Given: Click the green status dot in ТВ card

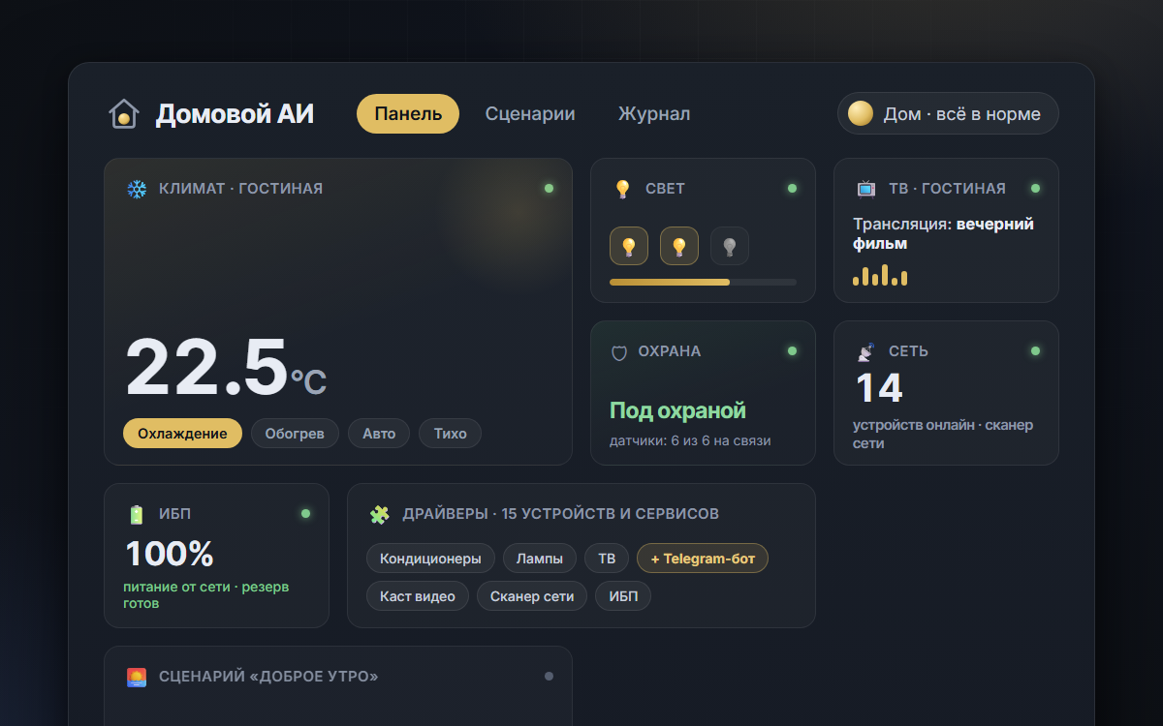Looking at the screenshot, I should pyautogui.click(x=1035, y=188).
